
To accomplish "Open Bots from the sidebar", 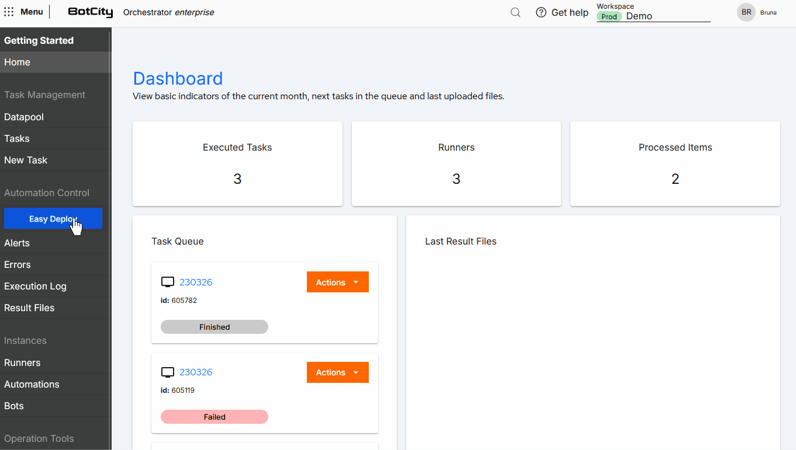I will [x=13, y=406].
